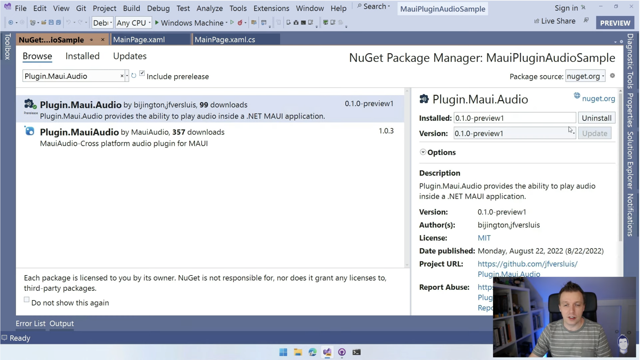Open search history dropdown arrow
Image resolution: width=640 pixels, height=360 pixels.
[127, 76]
